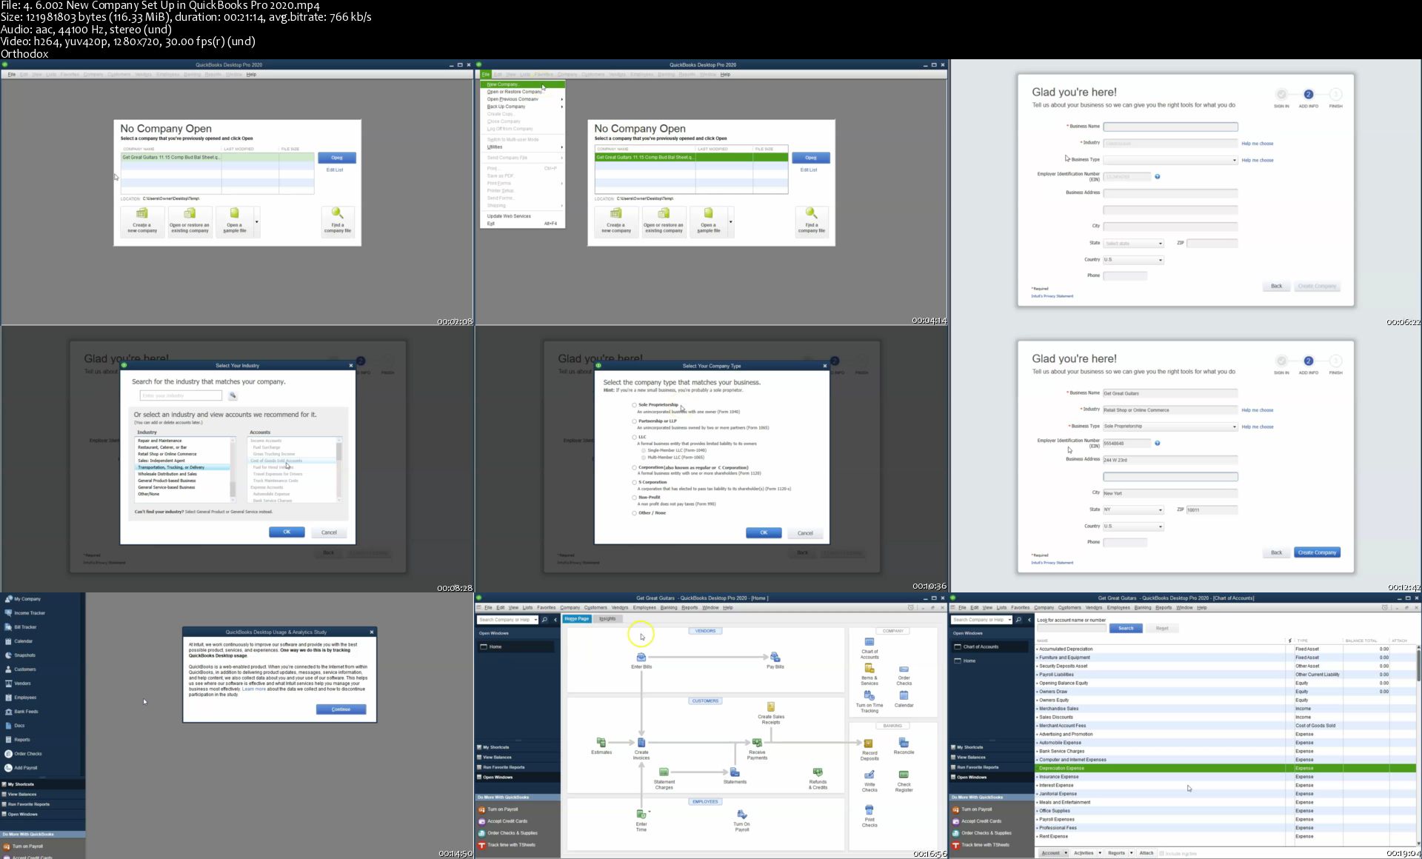This screenshot has height=859, width=1422.
Task: Select the Sole Proprietorship radio button
Action: [x=634, y=405]
